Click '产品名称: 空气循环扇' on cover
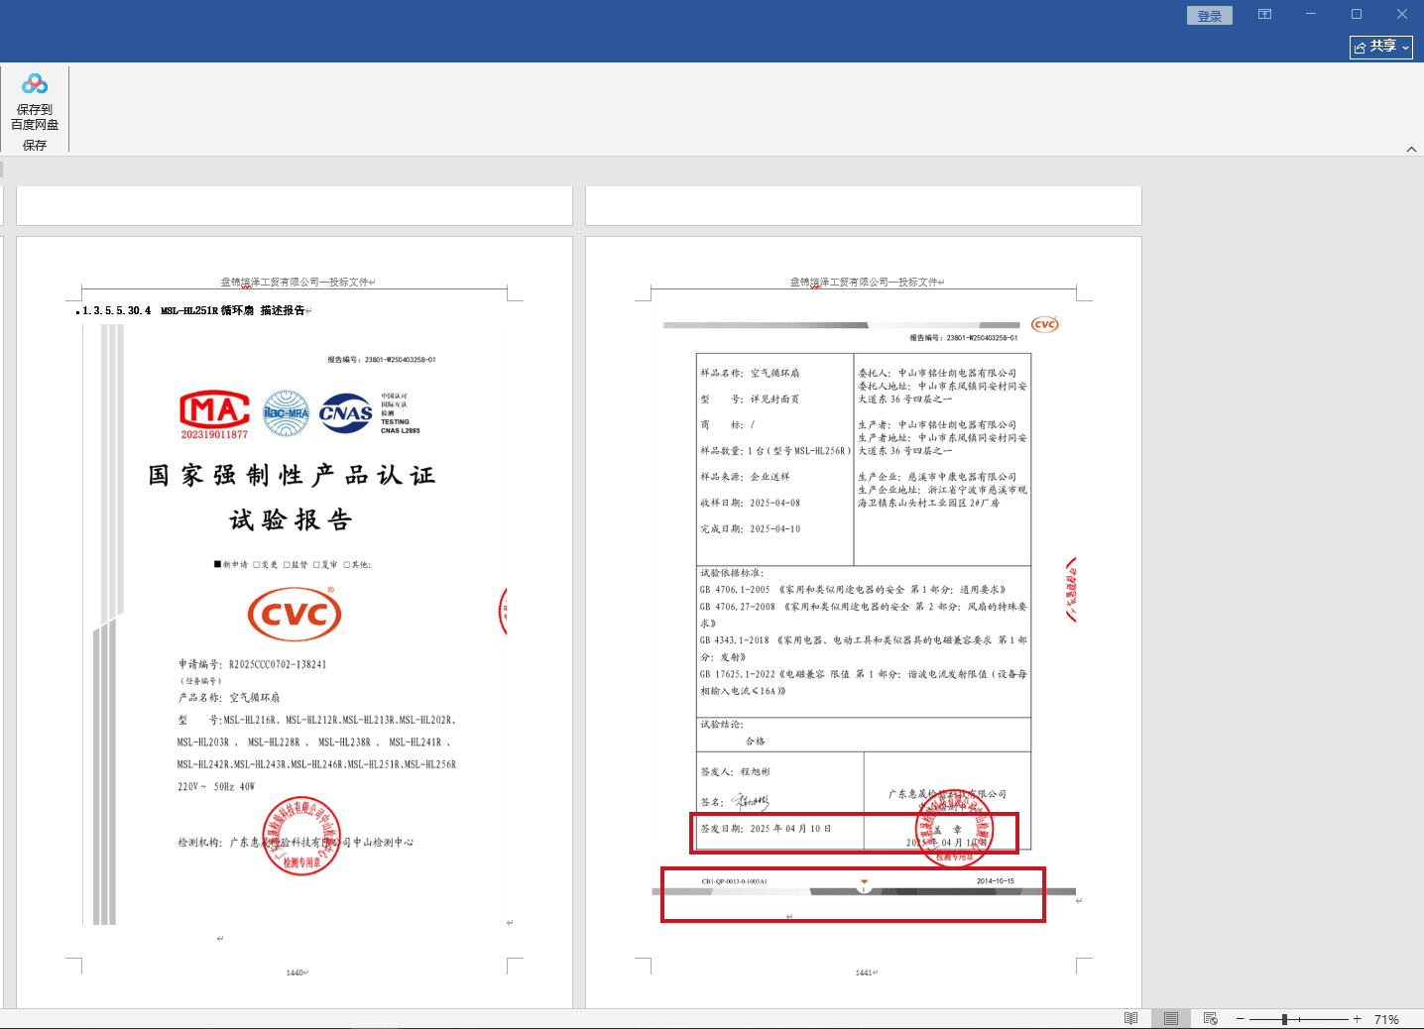 pos(229,698)
